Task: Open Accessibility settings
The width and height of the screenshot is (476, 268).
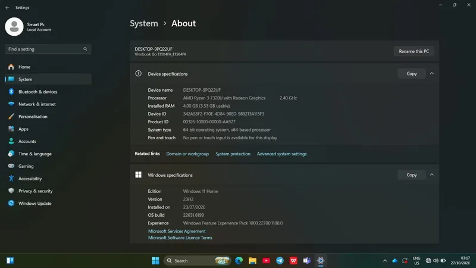Action: click(48, 179)
